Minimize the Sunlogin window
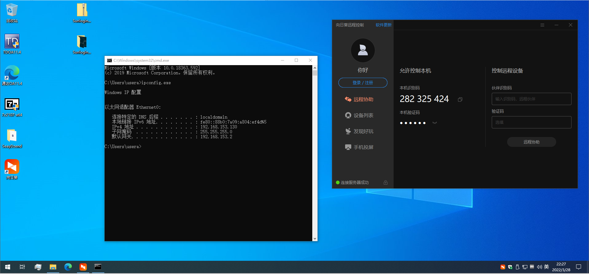 (556, 25)
